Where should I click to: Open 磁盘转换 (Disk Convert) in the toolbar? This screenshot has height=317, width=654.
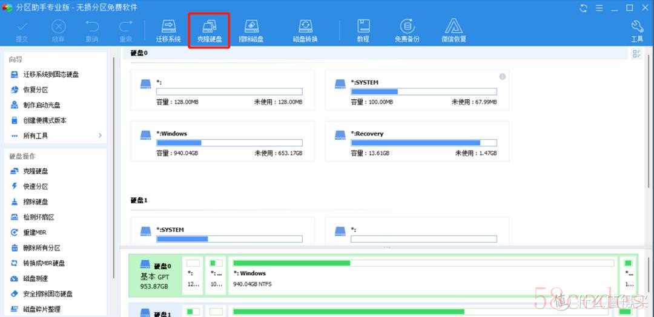pos(305,31)
